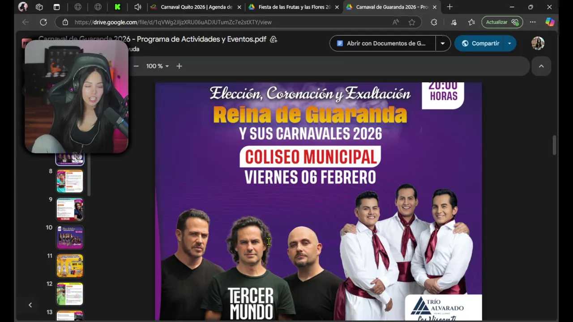The image size is (573, 322).
Task: Open page 12 thumbnail
Action: [70, 294]
